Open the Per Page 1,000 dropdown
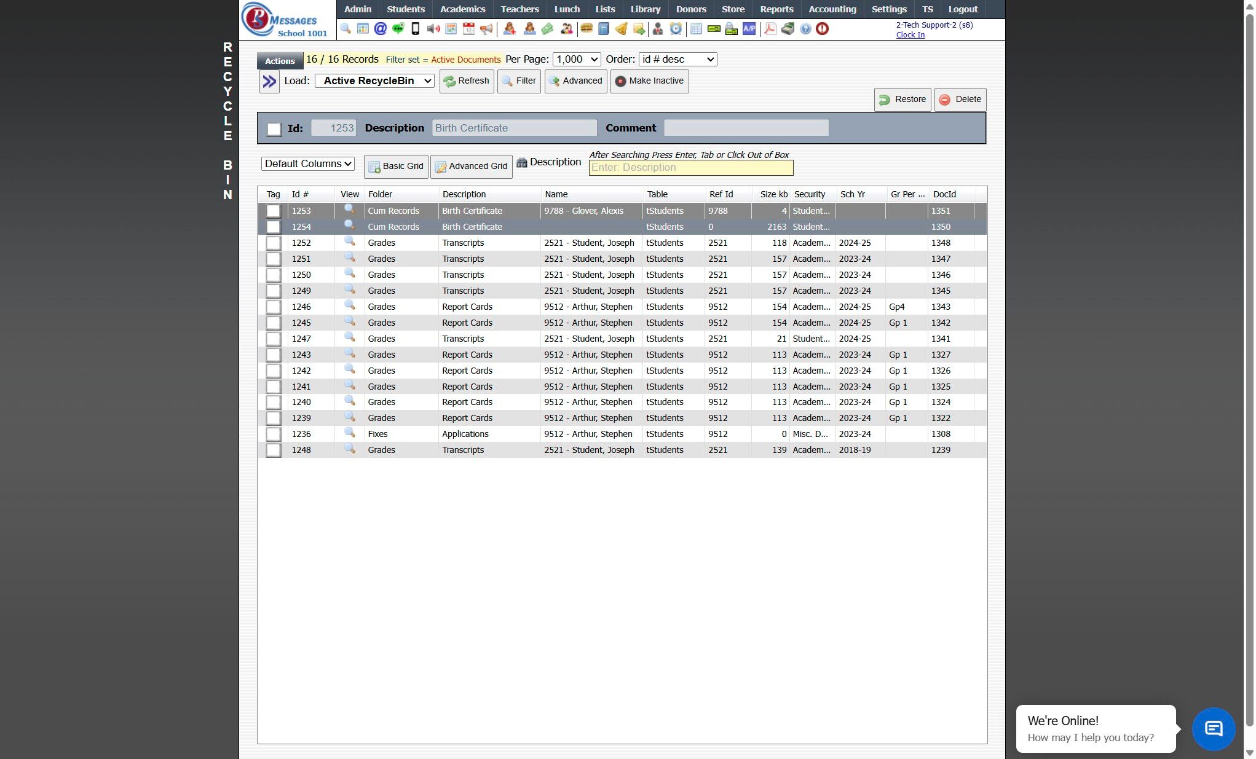This screenshot has height=759, width=1256. (x=576, y=60)
